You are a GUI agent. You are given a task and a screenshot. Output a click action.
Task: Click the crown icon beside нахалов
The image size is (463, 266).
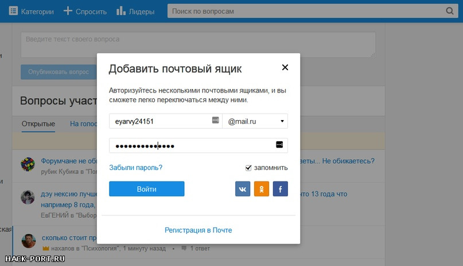coord(45,248)
